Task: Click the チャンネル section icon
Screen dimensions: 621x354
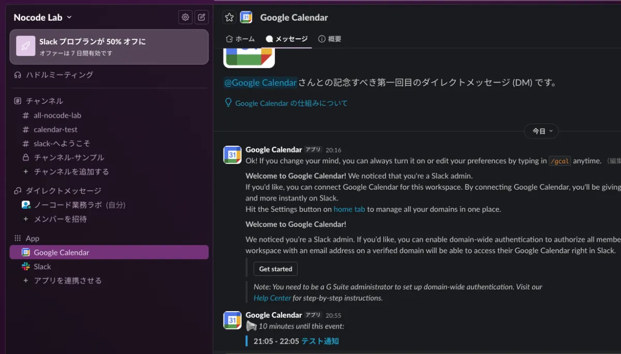Action: (x=18, y=101)
